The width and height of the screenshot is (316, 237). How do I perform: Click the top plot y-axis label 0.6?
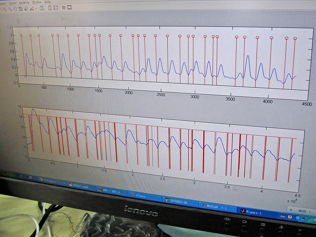(x=13, y=51)
